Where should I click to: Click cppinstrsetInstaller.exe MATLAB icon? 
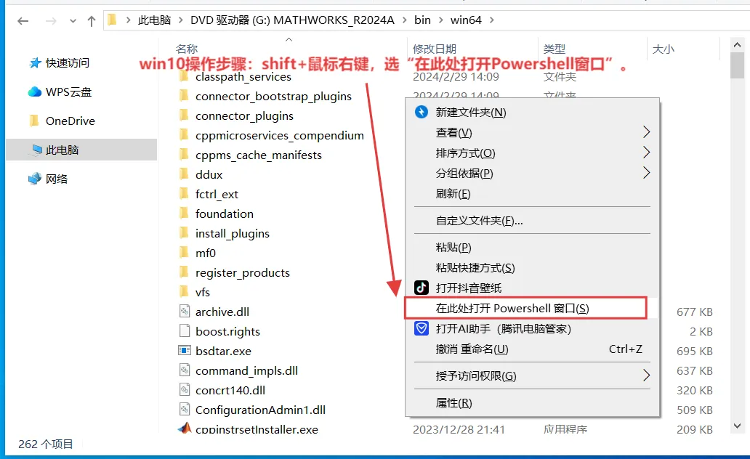(185, 428)
